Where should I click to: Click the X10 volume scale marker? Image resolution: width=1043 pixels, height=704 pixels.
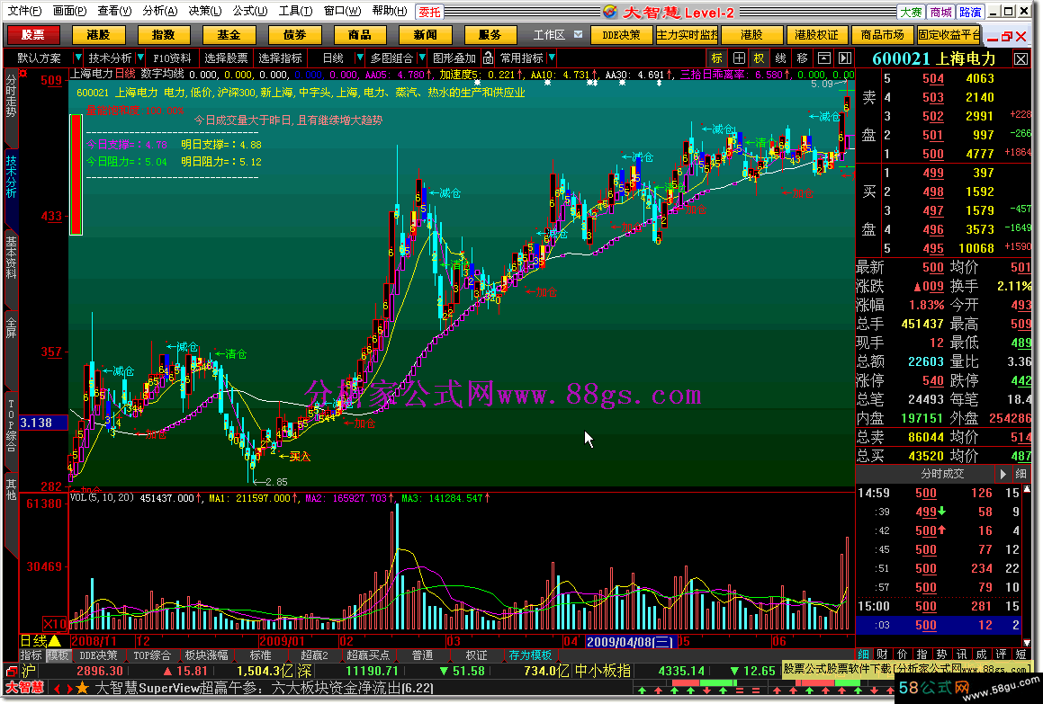click(x=55, y=624)
